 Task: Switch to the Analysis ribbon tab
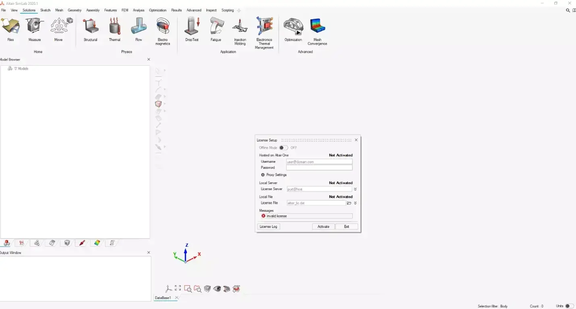click(139, 10)
